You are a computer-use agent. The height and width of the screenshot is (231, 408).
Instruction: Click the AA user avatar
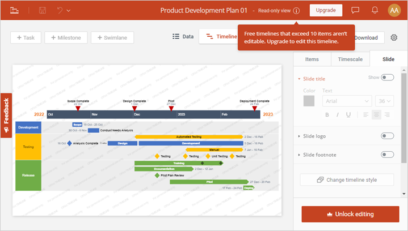[x=394, y=10]
